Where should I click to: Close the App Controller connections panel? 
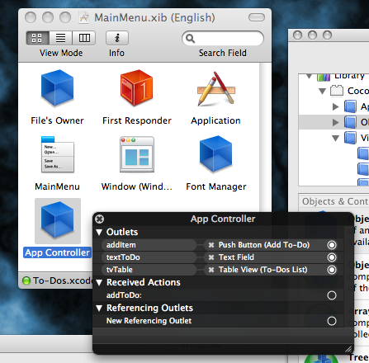99,219
